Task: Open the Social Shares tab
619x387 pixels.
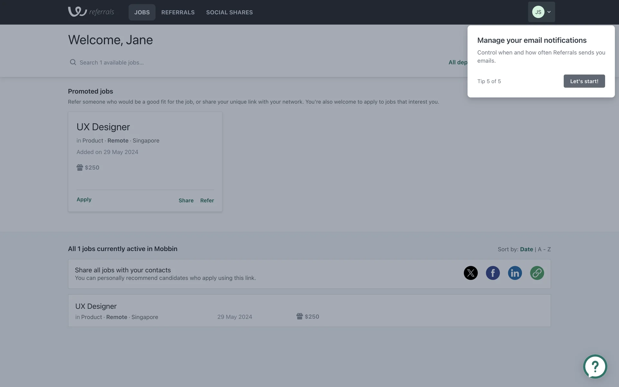Action: [x=229, y=12]
